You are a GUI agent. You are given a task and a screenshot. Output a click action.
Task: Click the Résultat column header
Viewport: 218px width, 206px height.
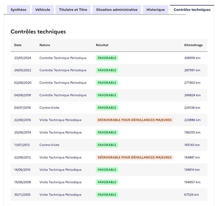pyautogui.click(x=102, y=45)
